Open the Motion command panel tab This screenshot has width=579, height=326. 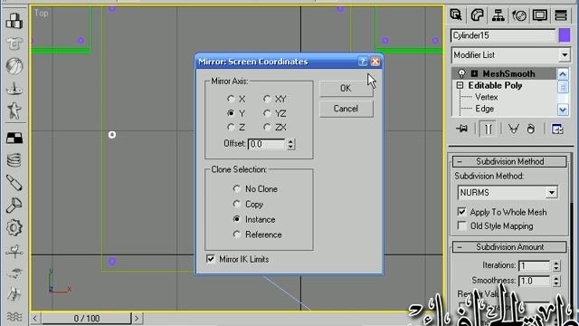[x=519, y=15]
